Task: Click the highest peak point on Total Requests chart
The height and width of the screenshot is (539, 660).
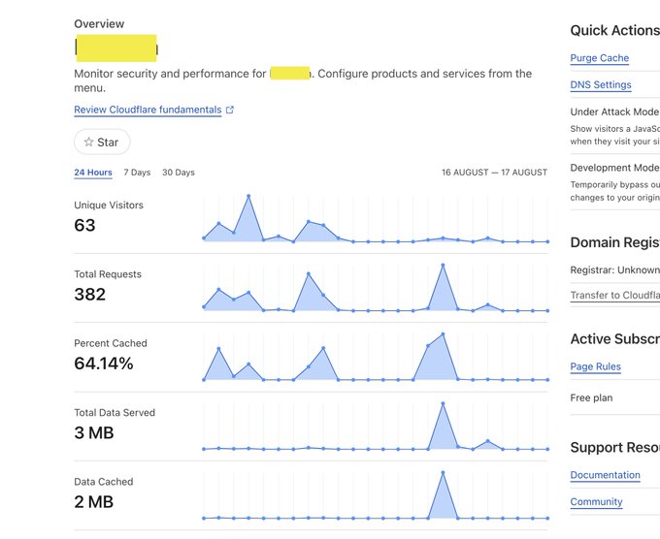Action: pos(443,266)
